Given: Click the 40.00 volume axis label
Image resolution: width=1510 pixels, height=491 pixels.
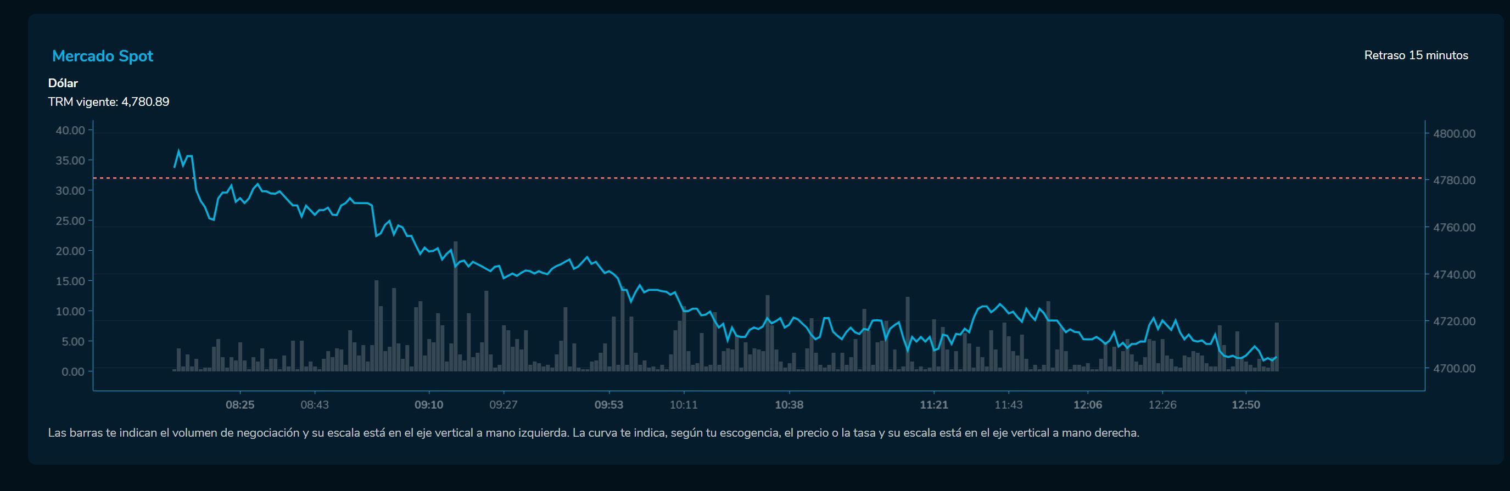Looking at the screenshot, I should tap(70, 131).
